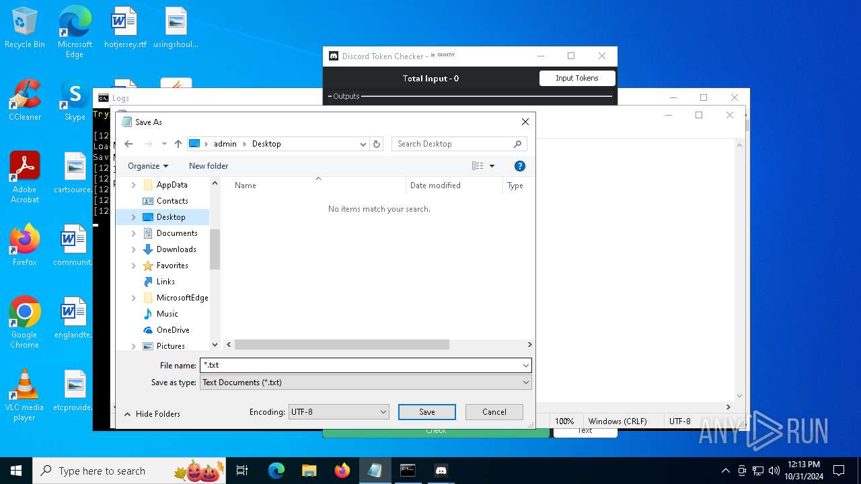Open Task View on taskbar

point(242,471)
